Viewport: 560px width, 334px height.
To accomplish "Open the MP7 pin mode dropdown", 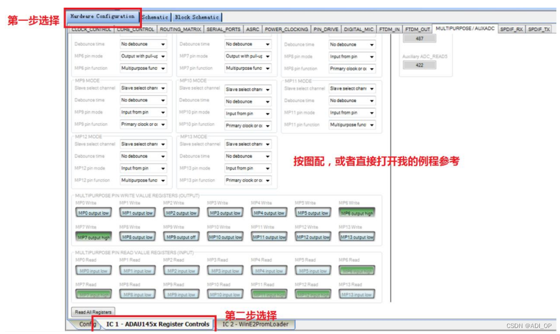I will point(248,56).
